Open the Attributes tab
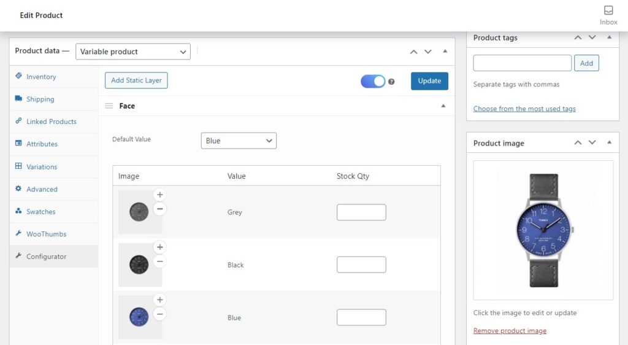Image resolution: width=628 pixels, height=345 pixels. click(54, 144)
